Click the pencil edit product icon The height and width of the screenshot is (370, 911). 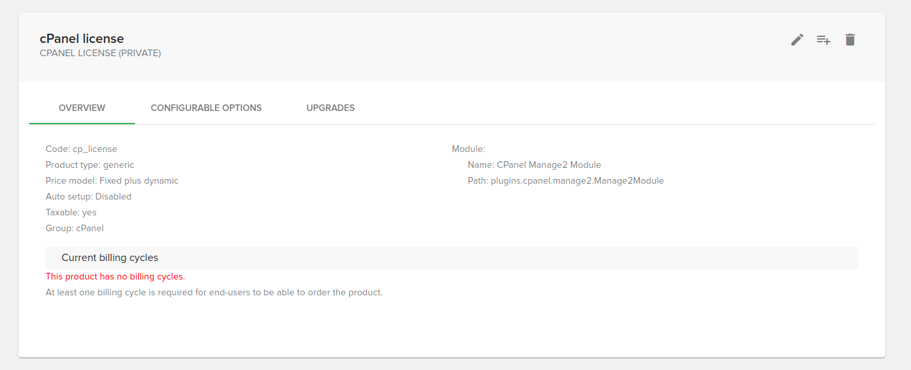(797, 40)
